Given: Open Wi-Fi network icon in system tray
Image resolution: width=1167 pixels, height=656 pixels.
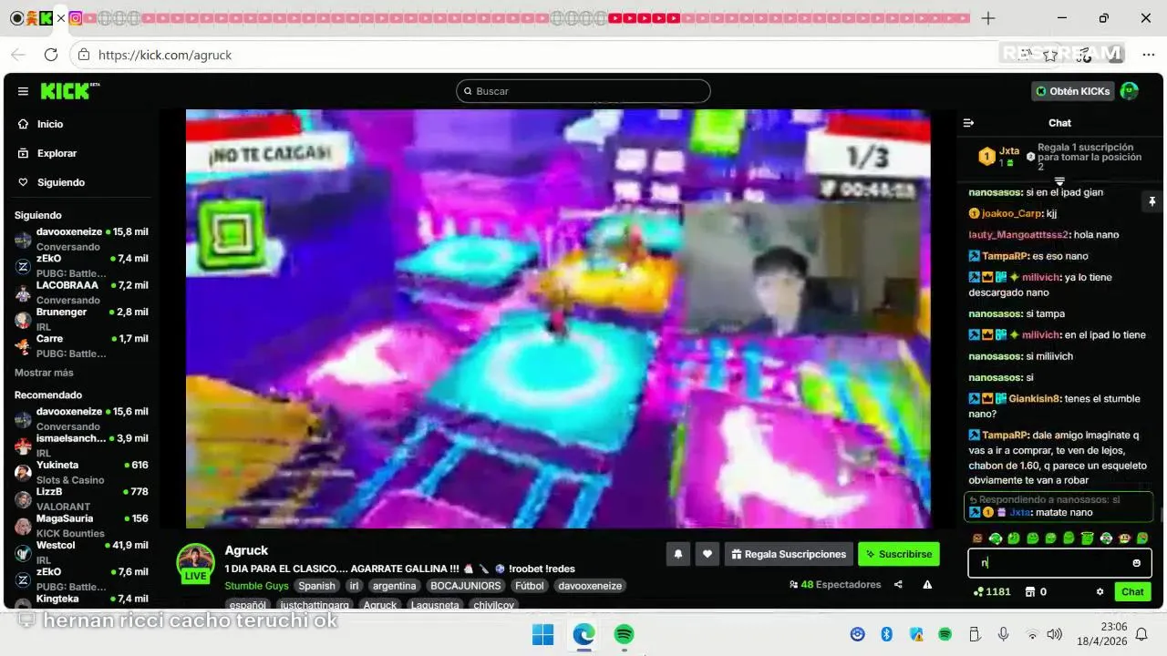Looking at the screenshot, I should pos(1032,634).
